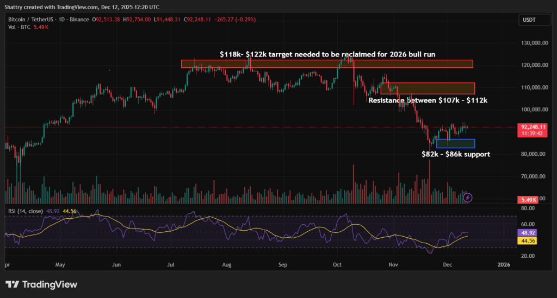Click the open value O92,513.38

[106, 20]
